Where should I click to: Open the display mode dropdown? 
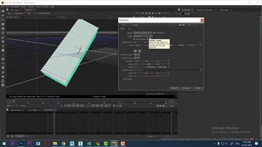click(x=143, y=33)
